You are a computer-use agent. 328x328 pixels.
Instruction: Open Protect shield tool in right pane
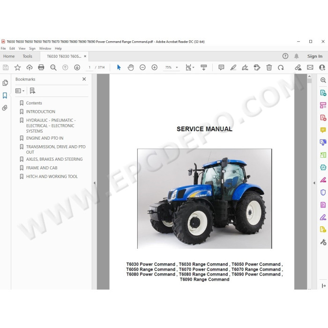tap(323, 192)
